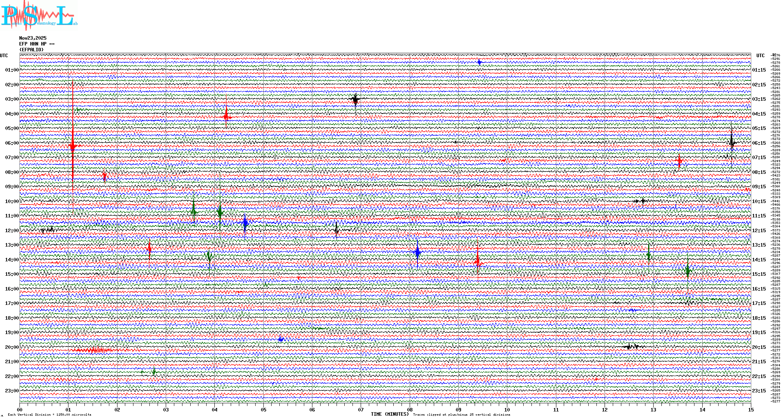Click the UTC label at the top right

(760, 56)
